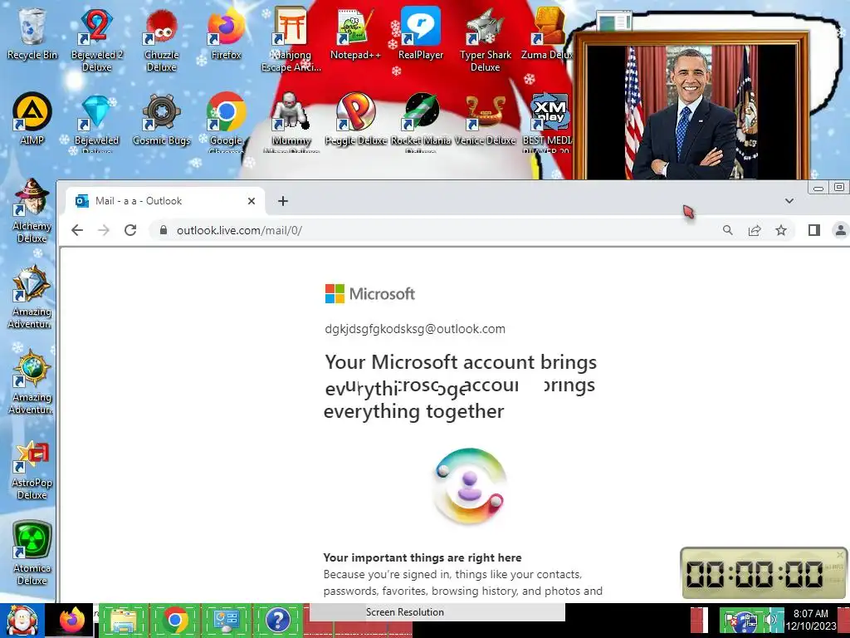Open Control Panel taskbar item
Screen dimensions: 850x638
click(226, 620)
